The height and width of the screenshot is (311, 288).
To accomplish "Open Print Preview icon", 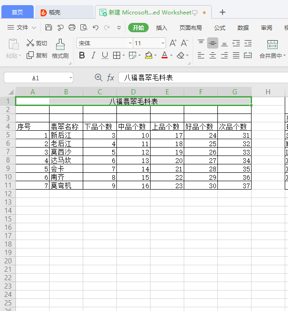I will coord(84,28).
